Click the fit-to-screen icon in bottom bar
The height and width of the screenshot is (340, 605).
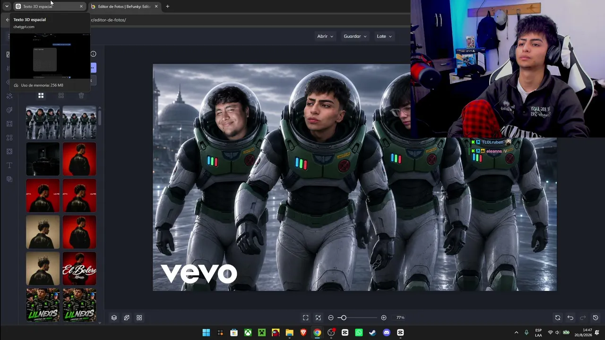point(306,318)
